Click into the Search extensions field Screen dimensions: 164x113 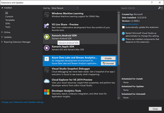pyautogui.click(x=139, y=8)
